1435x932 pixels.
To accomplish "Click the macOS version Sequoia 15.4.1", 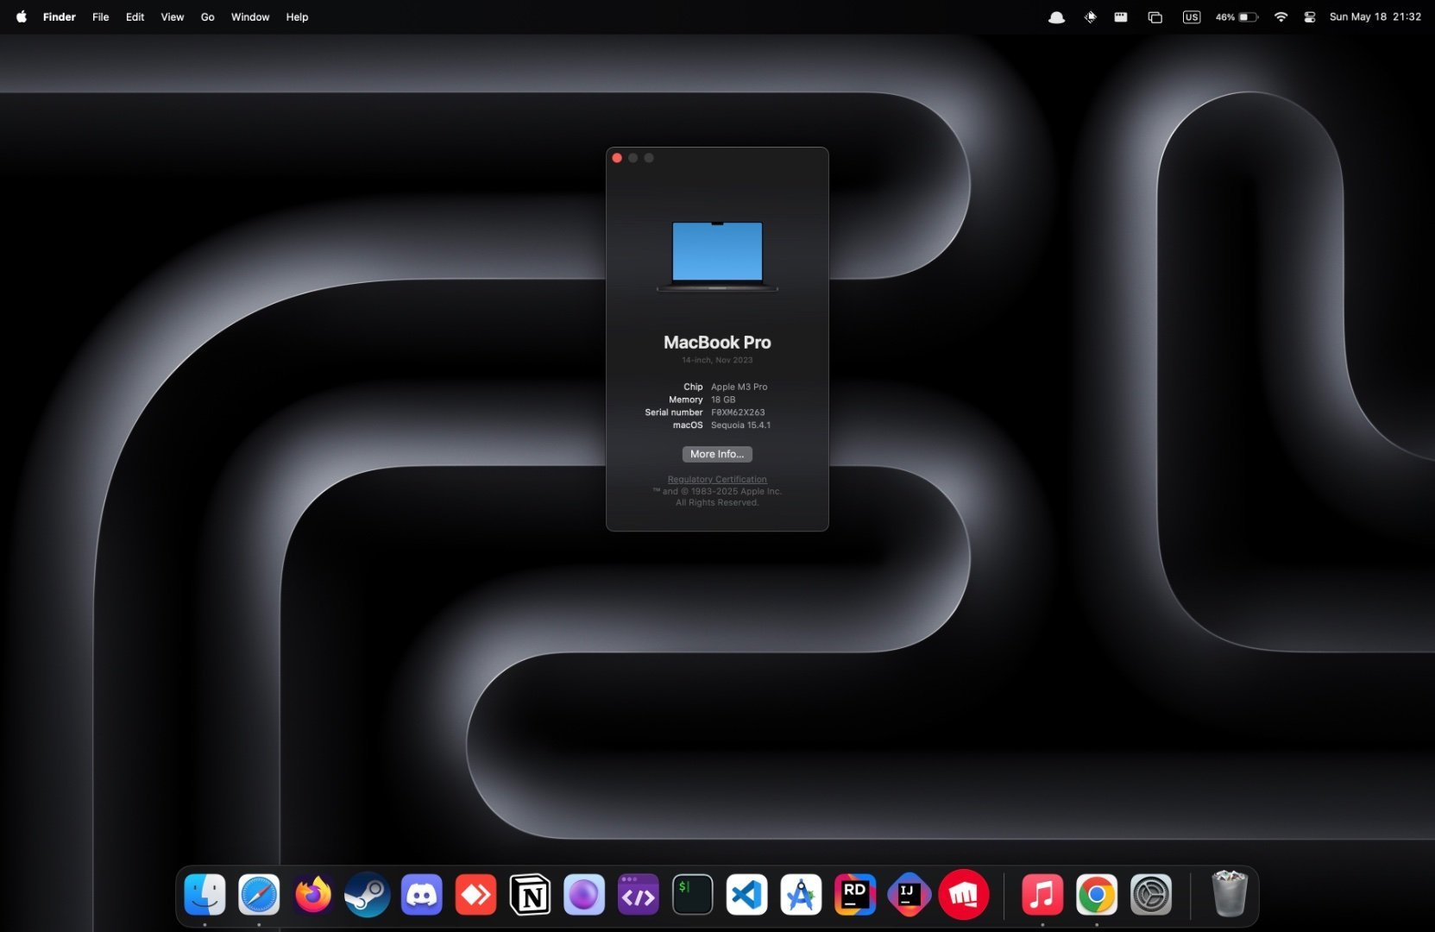I will coord(740,425).
